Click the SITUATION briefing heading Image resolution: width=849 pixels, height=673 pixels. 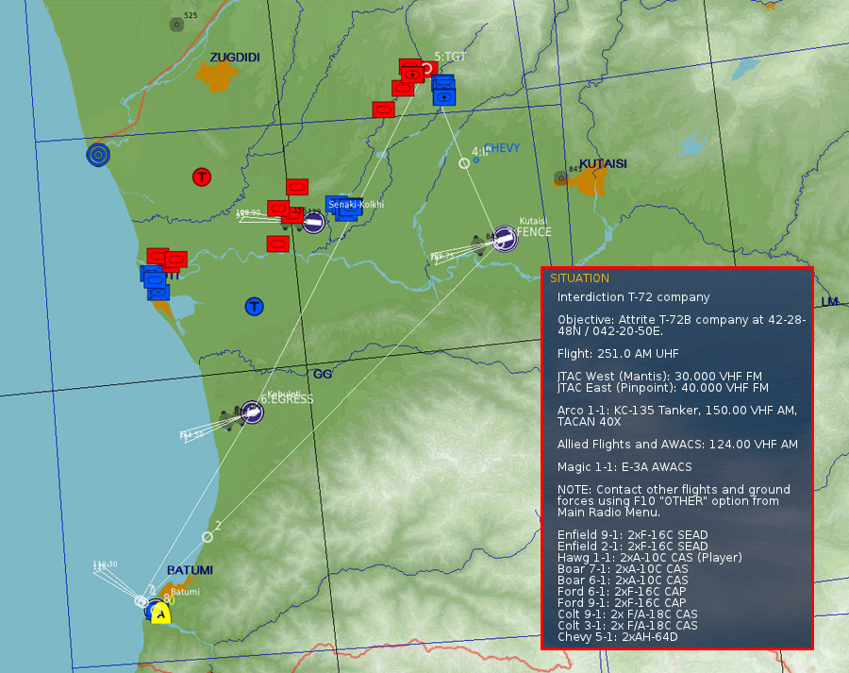[579, 278]
